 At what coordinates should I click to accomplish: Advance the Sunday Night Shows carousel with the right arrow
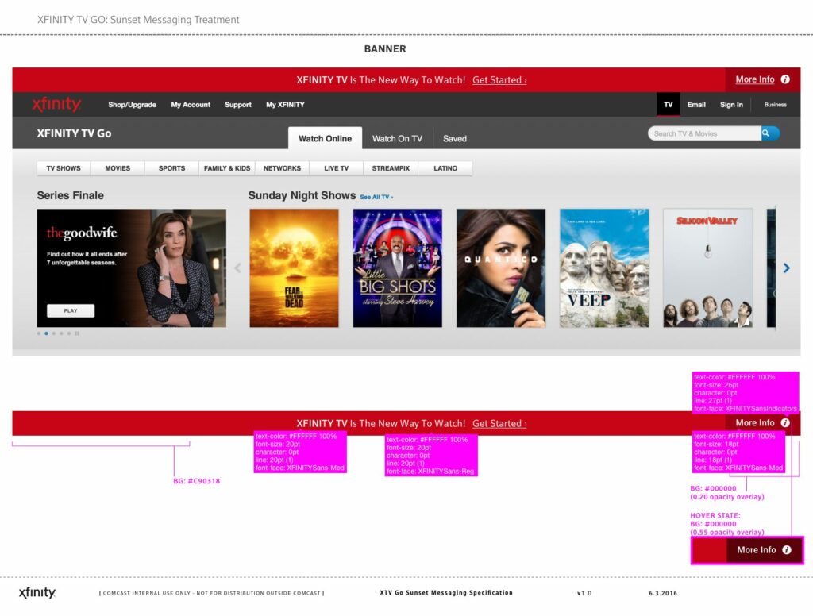point(787,268)
